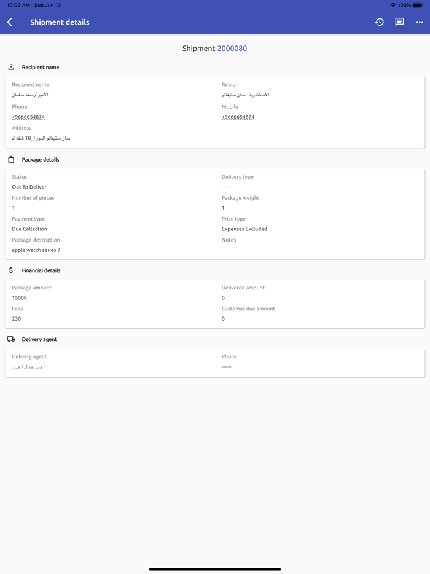Tap the delivery truck icon

pos(11,339)
